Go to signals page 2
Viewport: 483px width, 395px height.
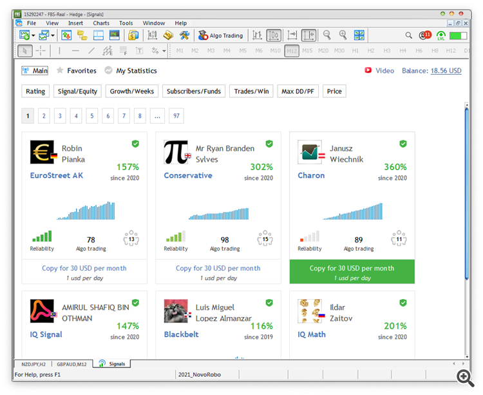coord(44,116)
